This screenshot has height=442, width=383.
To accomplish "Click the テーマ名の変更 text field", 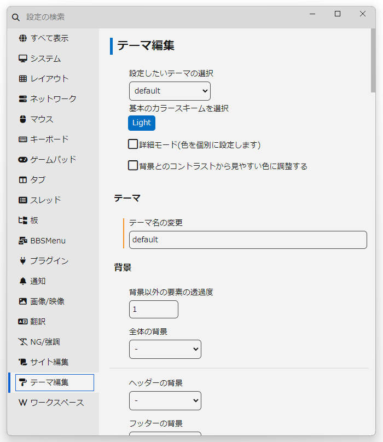I will pos(248,240).
